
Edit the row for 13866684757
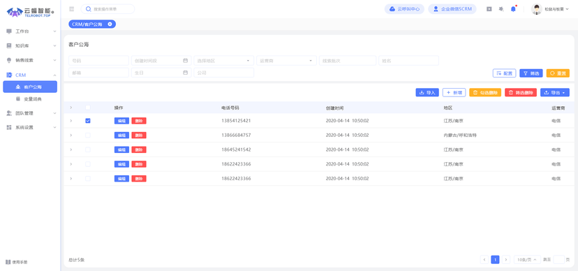[121, 135]
